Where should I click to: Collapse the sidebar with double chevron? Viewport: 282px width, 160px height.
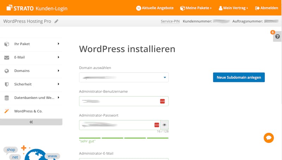(x=31, y=122)
